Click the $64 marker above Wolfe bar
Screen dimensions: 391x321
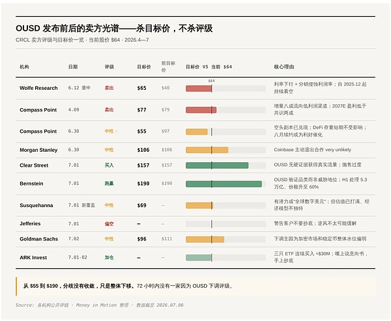[x=211, y=81]
